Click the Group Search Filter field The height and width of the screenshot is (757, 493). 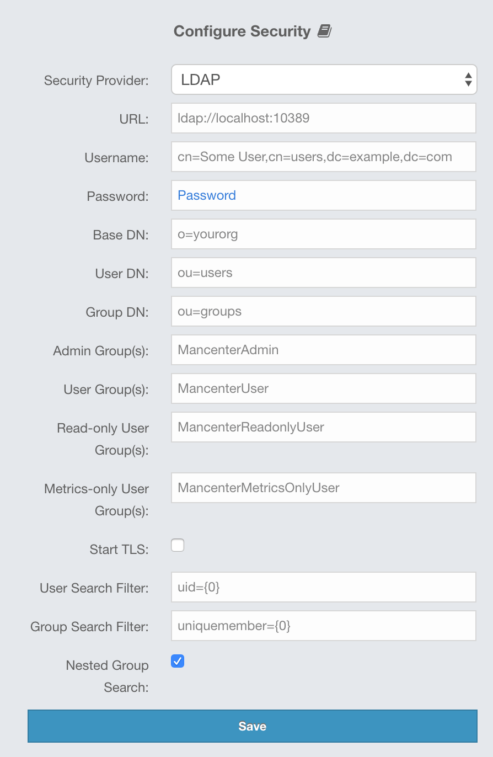click(x=324, y=626)
